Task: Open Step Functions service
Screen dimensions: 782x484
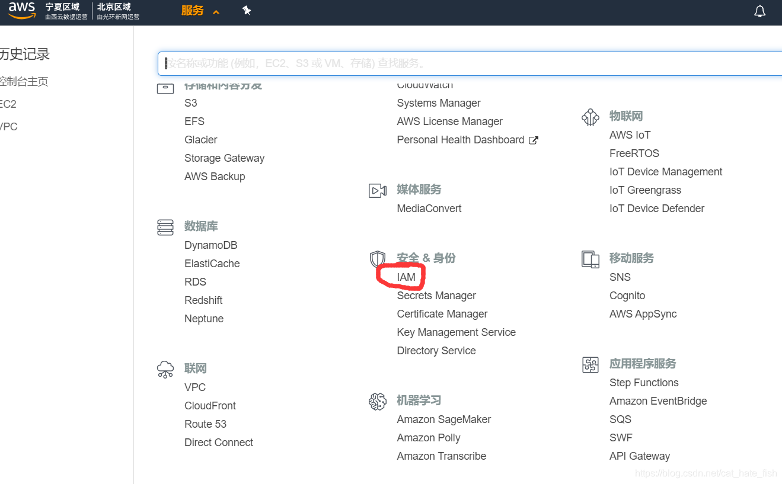Action: pos(644,383)
